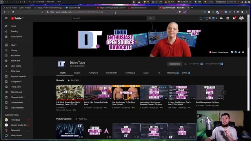This screenshot has width=251, height=141.
Task: Click PLAY ALL beside Popular uploads
Action: [81, 119]
